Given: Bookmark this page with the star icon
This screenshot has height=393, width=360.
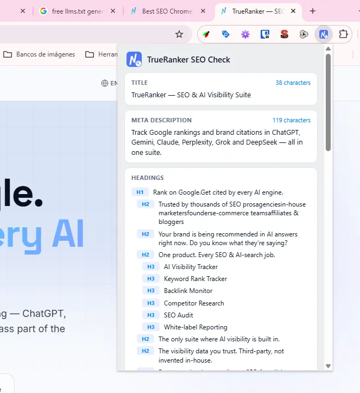Looking at the screenshot, I should 179,34.
